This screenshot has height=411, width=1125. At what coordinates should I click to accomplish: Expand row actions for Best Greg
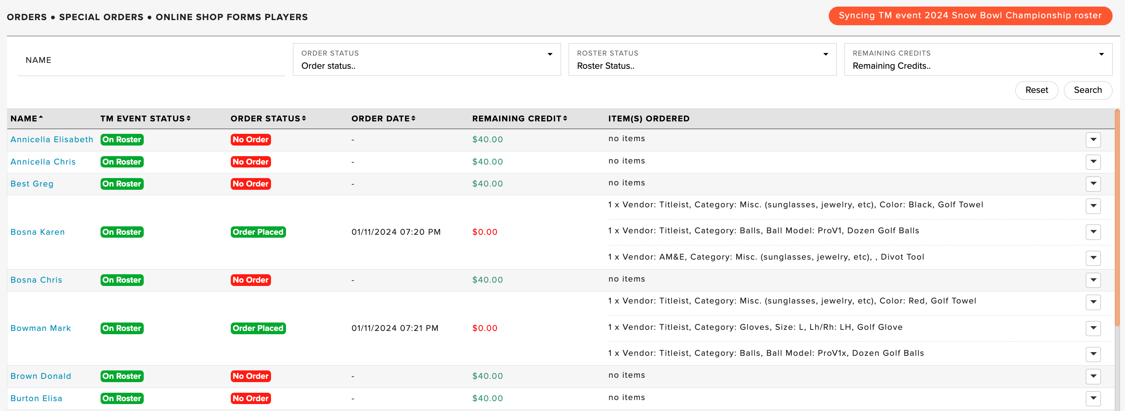tap(1093, 184)
